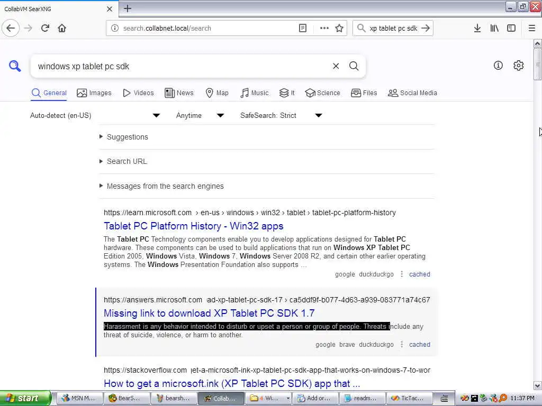
Task: Switch to the News category tab
Action: point(179,93)
